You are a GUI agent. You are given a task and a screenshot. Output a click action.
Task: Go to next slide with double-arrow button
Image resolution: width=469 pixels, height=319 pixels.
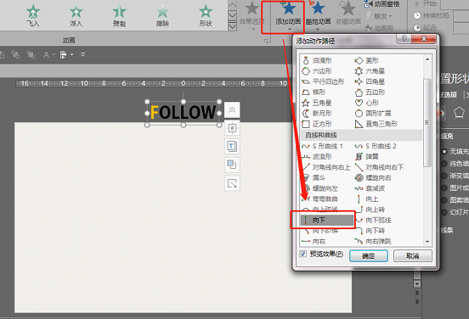click(x=417, y=302)
